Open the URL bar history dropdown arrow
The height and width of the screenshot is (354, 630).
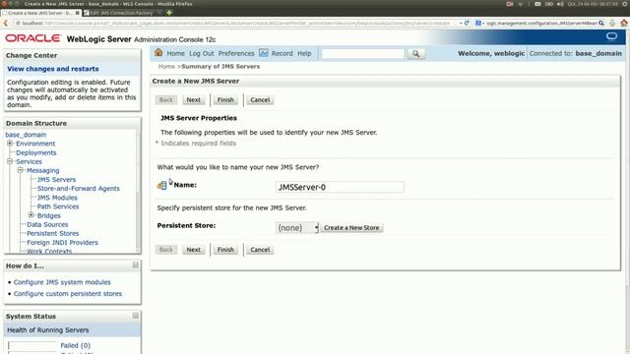point(461,24)
